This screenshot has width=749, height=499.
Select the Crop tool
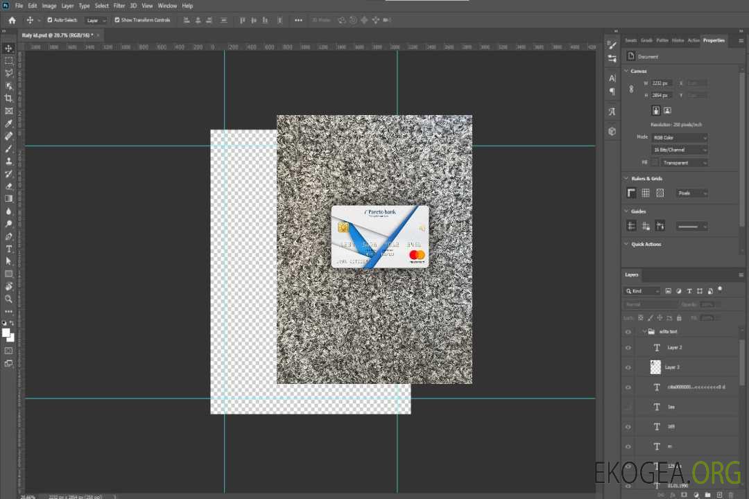(9, 98)
